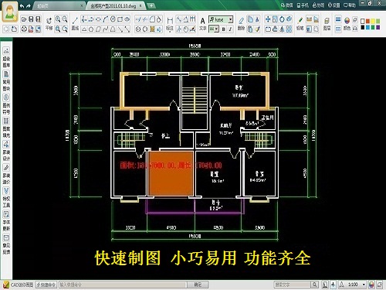The height and width of the screenshot is (290, 386).
Task: Toggle italic text formatting
Action: click(x=230, y=29)
